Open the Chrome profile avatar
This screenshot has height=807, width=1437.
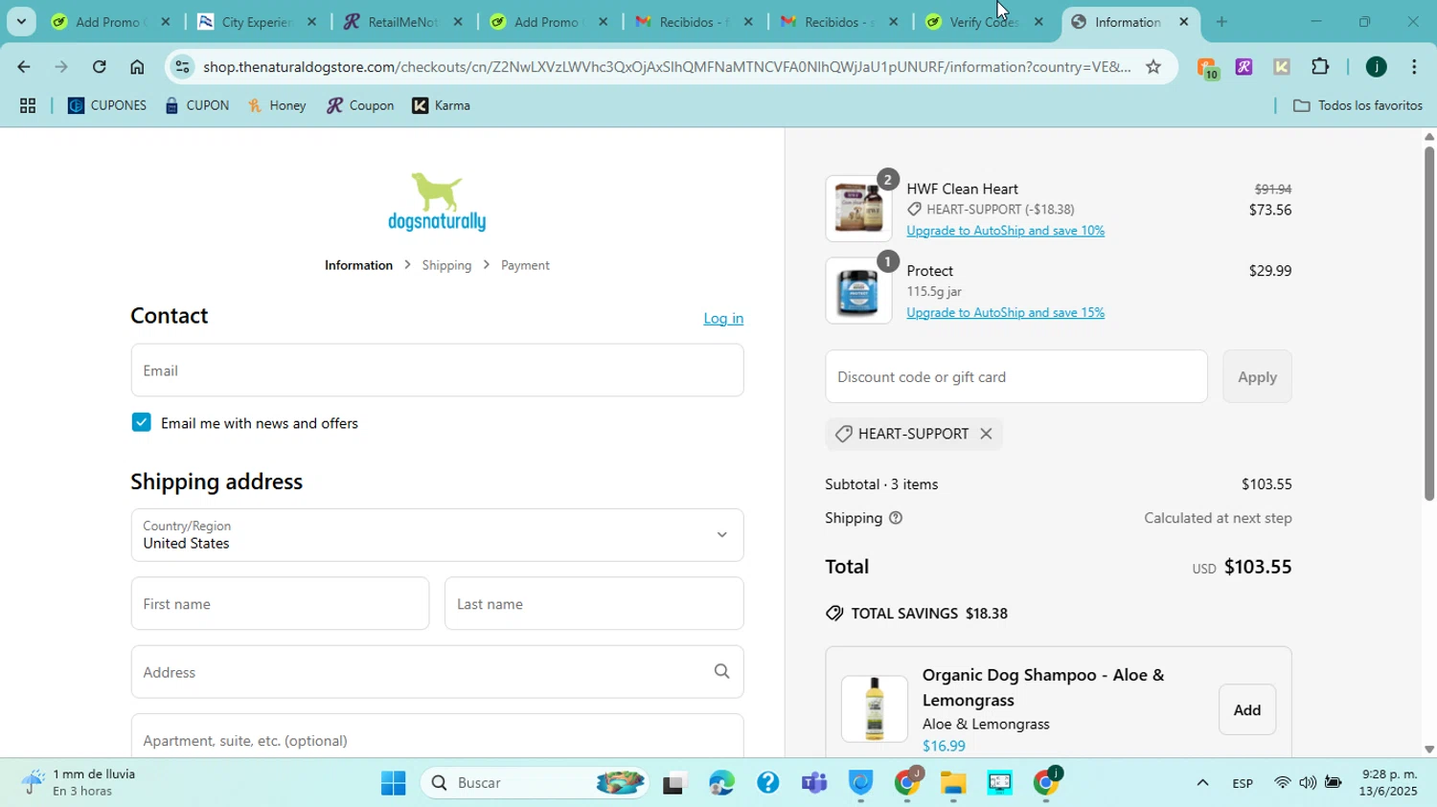(x=1376, y=67)
